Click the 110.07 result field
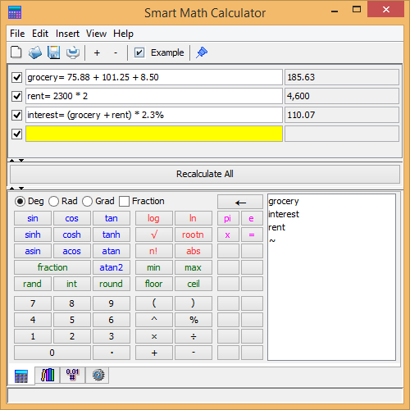 tap(342, 115)
